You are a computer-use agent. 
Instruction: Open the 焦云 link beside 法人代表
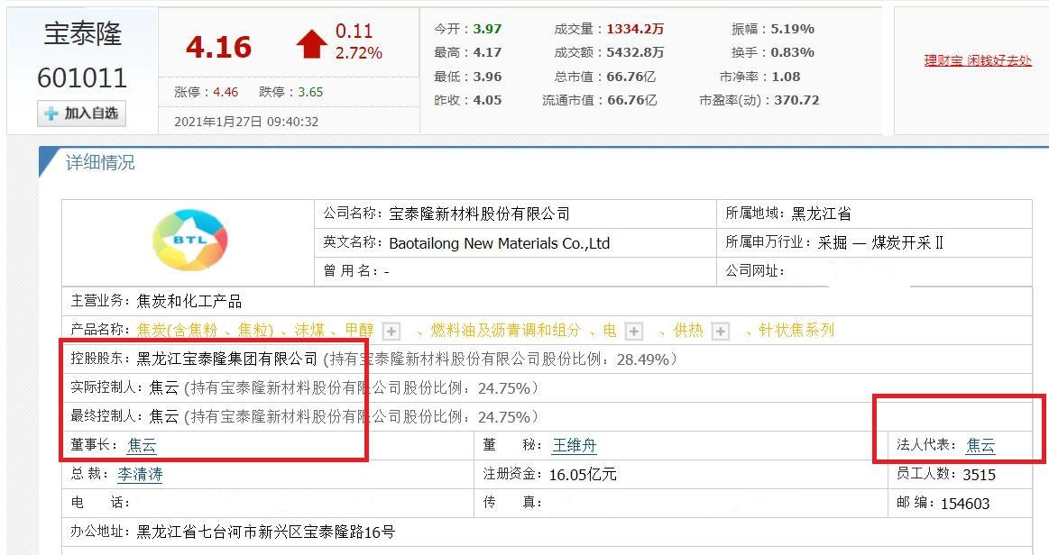[980, 445]
